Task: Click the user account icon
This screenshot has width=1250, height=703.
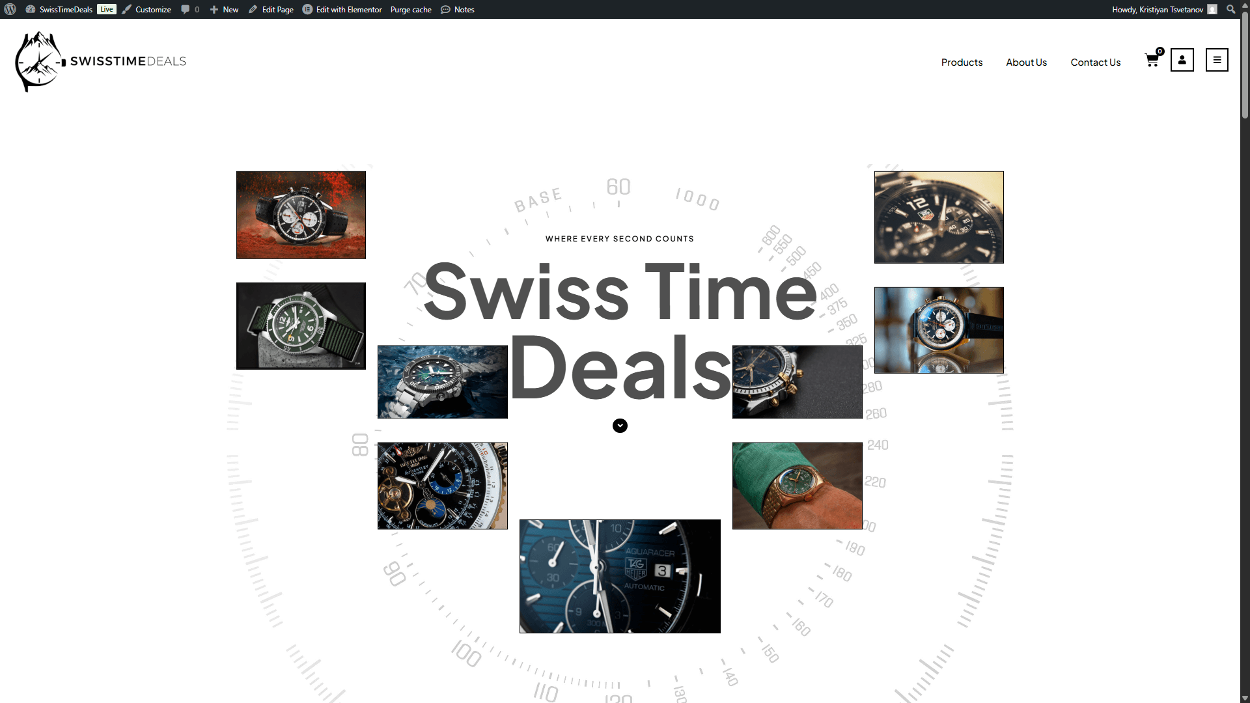Action: pos(1182,60)
